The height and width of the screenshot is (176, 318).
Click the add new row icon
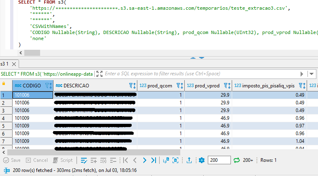(94, 160)
